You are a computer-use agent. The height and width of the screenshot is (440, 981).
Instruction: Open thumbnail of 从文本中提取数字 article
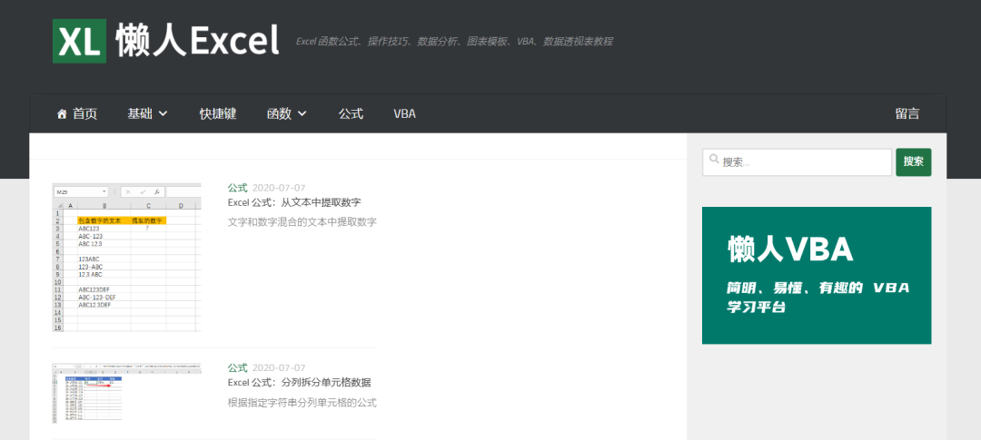[127, 258]
